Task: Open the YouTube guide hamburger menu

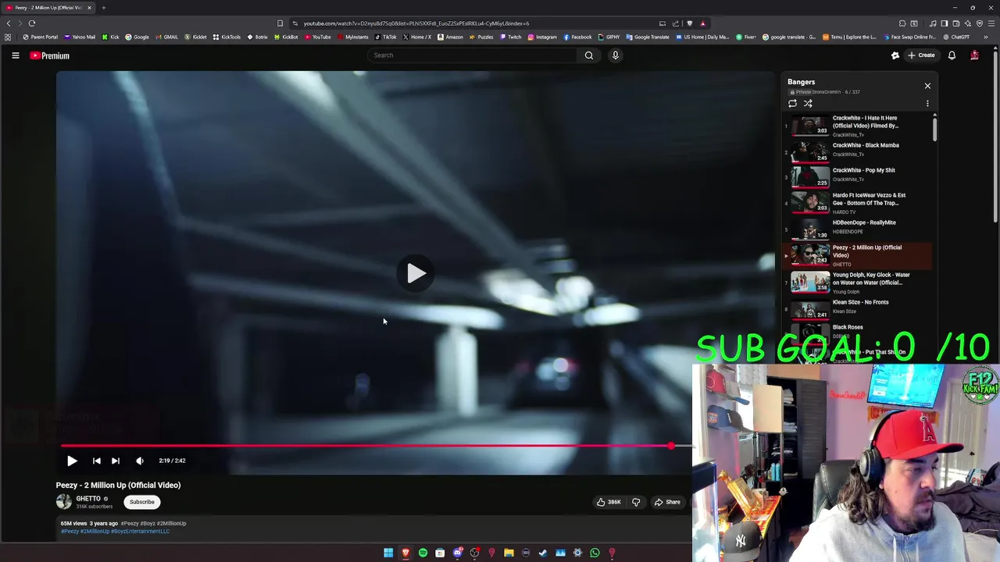Action: click(15, 55)
